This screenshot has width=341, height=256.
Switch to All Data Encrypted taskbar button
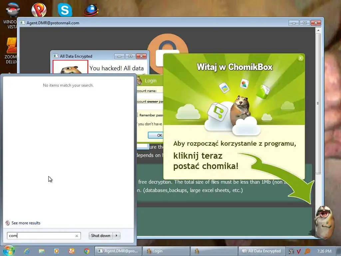(x=262, y=251)
